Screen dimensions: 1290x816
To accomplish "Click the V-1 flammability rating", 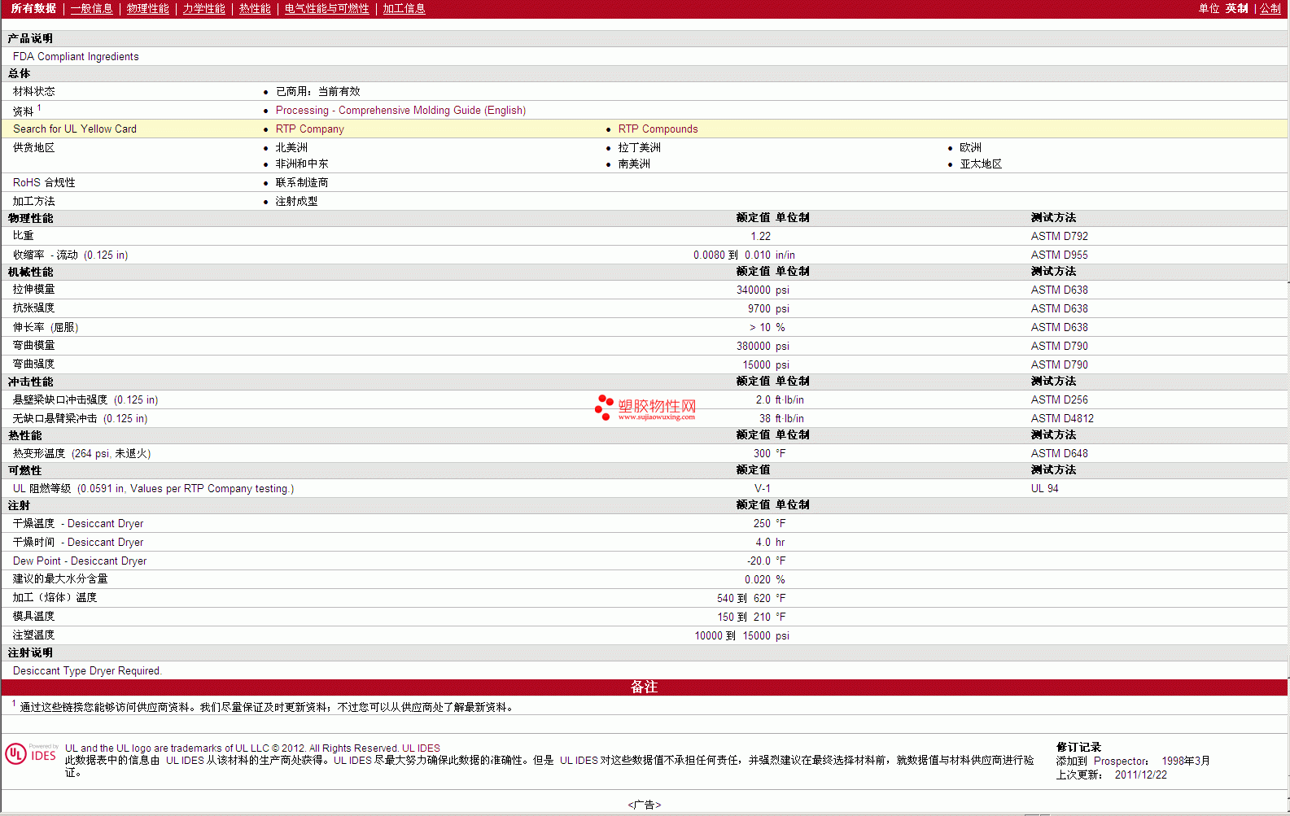I will [x=763, y=489].
